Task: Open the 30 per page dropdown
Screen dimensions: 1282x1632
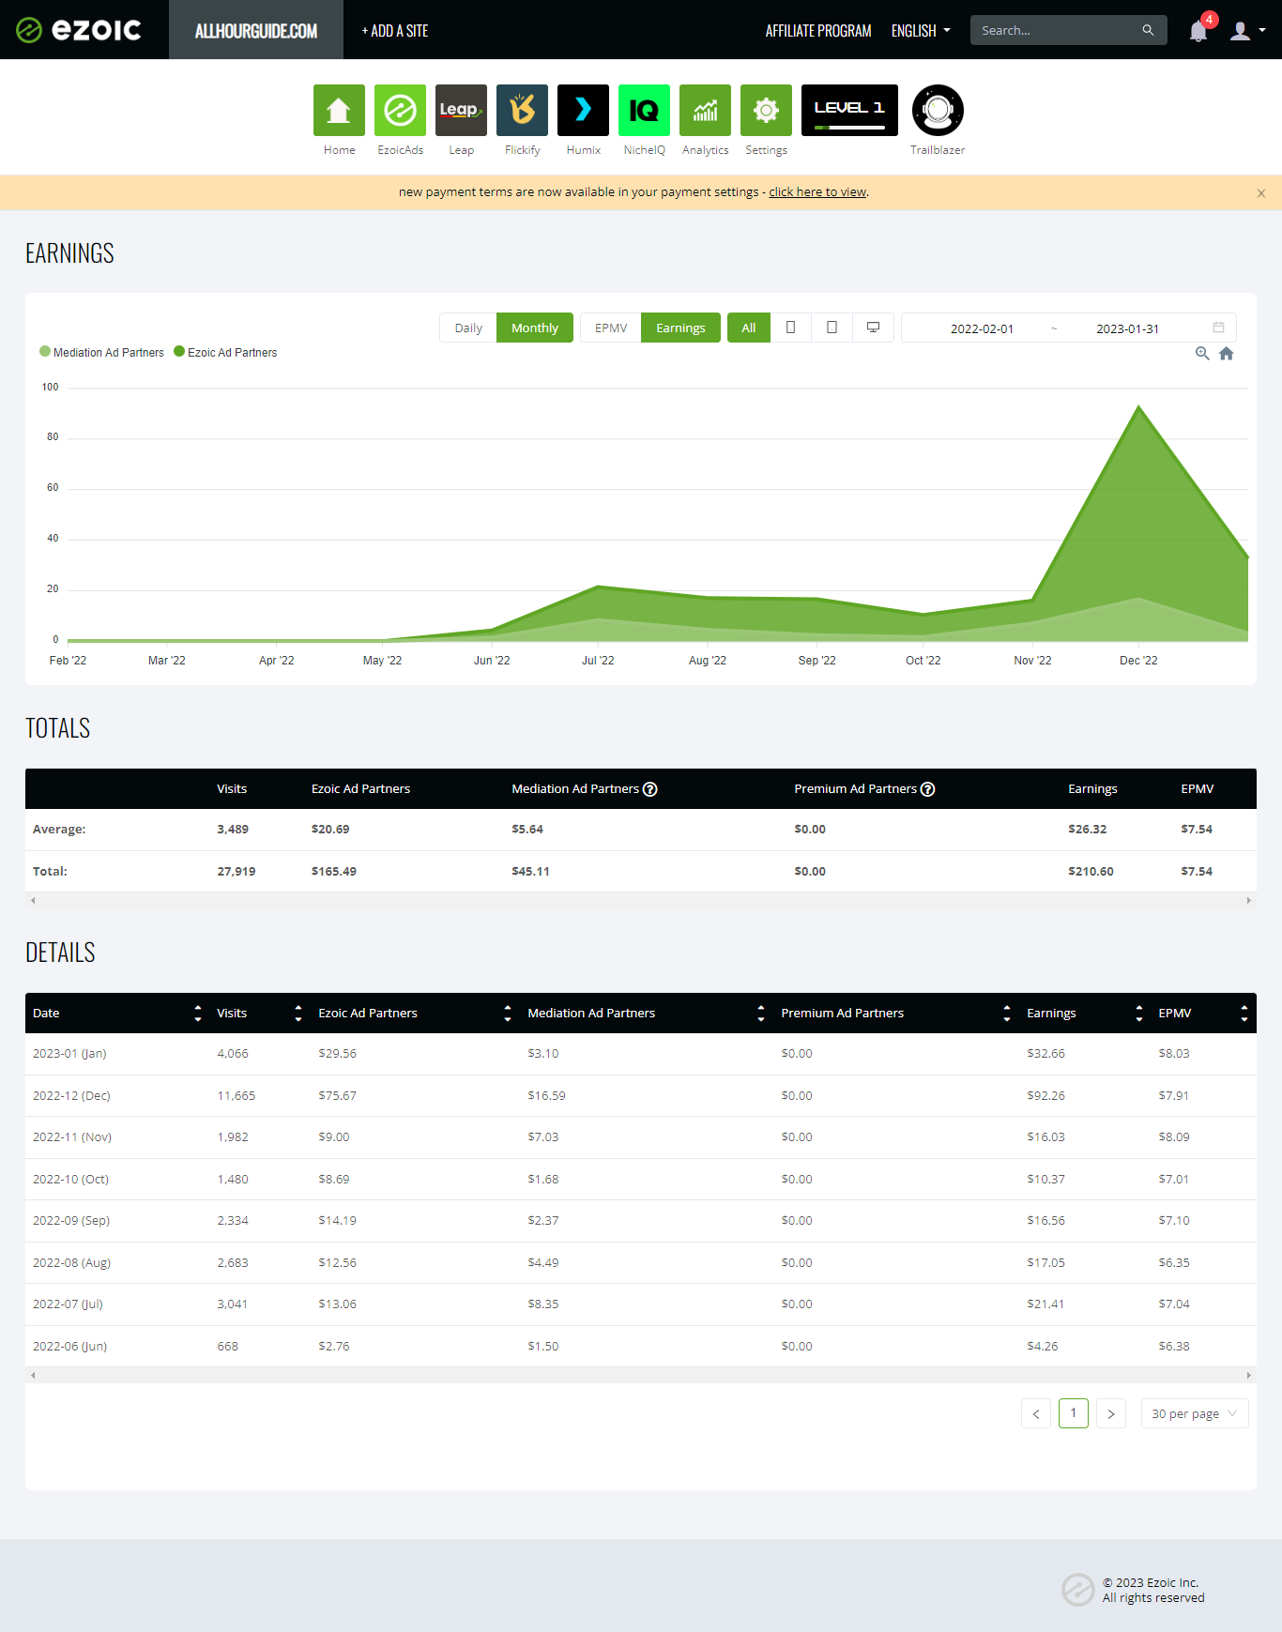Action: coord(1195,1413)
